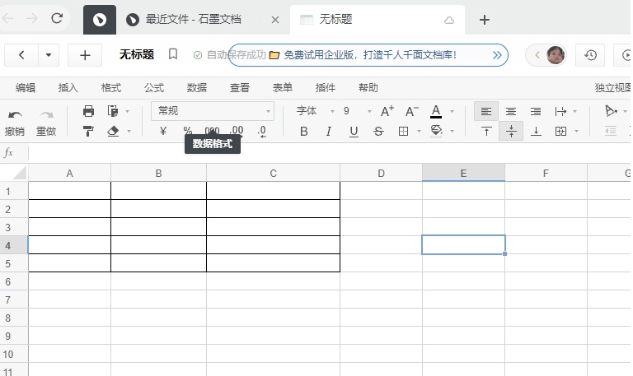Apply percent % number format

pyautogui.click(x=187, y=131)
